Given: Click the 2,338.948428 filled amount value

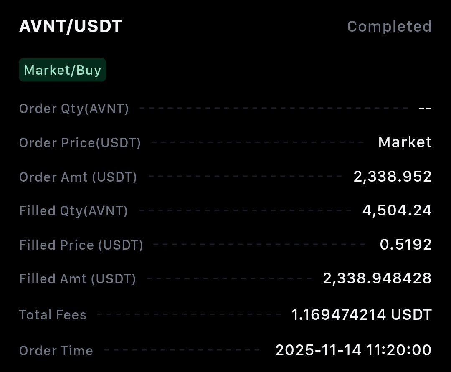Looking at the screenshot, I should click(377, 278).
